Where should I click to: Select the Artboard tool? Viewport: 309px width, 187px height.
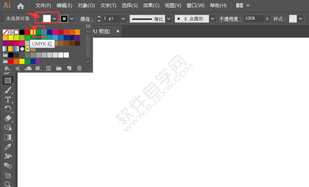coord(8,175)
